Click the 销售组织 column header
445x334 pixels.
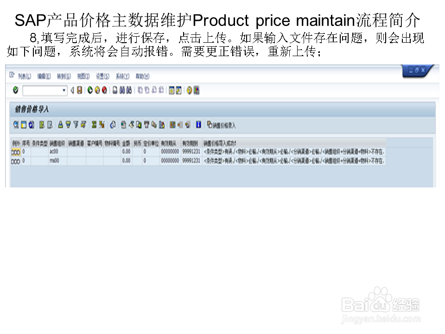(x=57, y=143)
